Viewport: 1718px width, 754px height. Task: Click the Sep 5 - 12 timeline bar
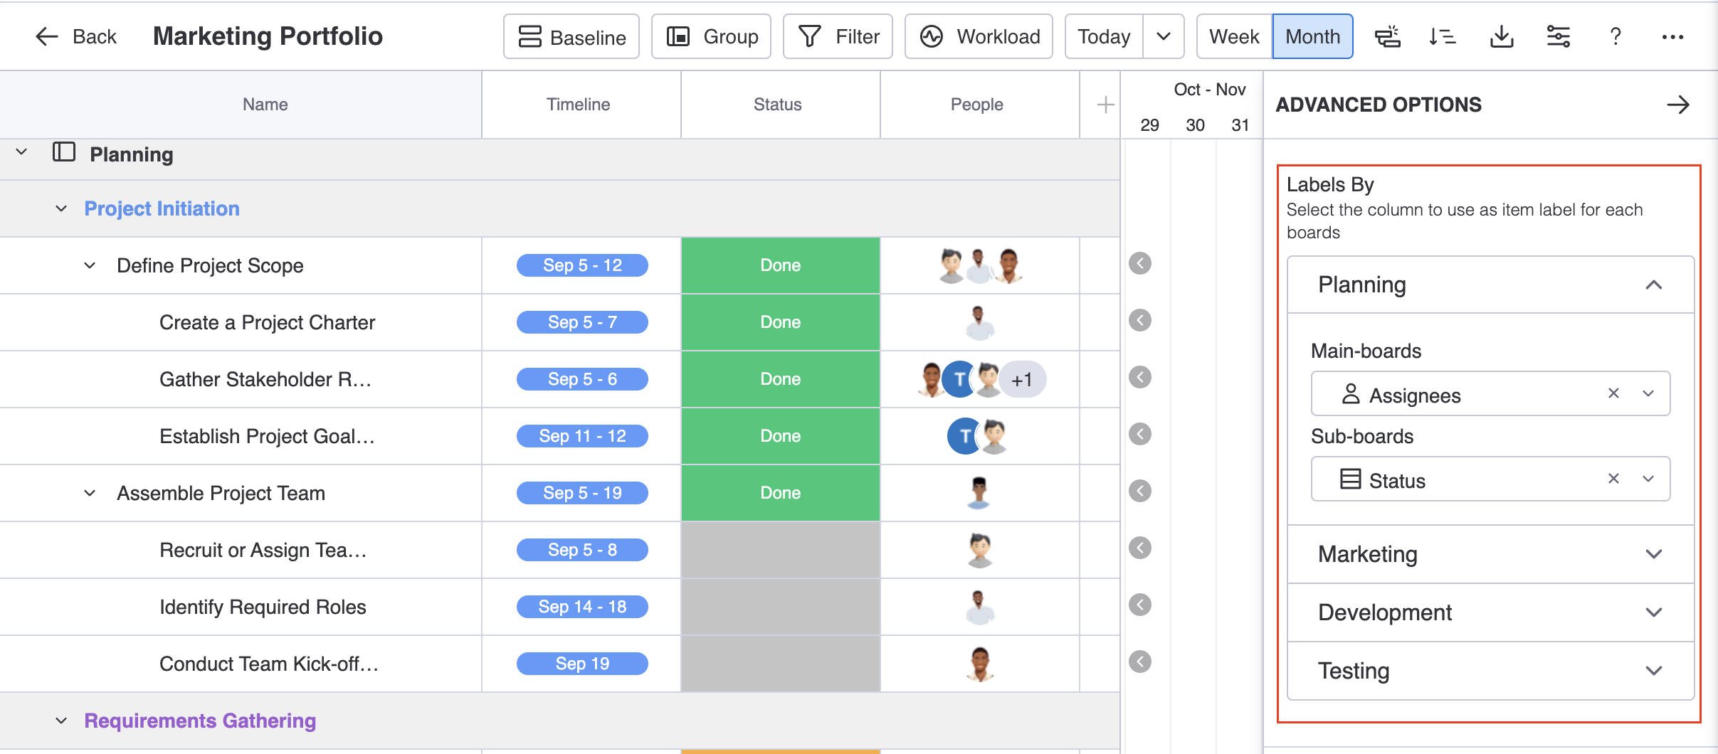(582, 265)
